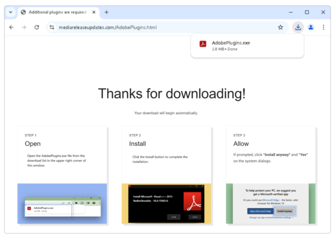Click the Step 2 Install illustration
The width and height of the screenshot is (335, 239).
(166, 204)
